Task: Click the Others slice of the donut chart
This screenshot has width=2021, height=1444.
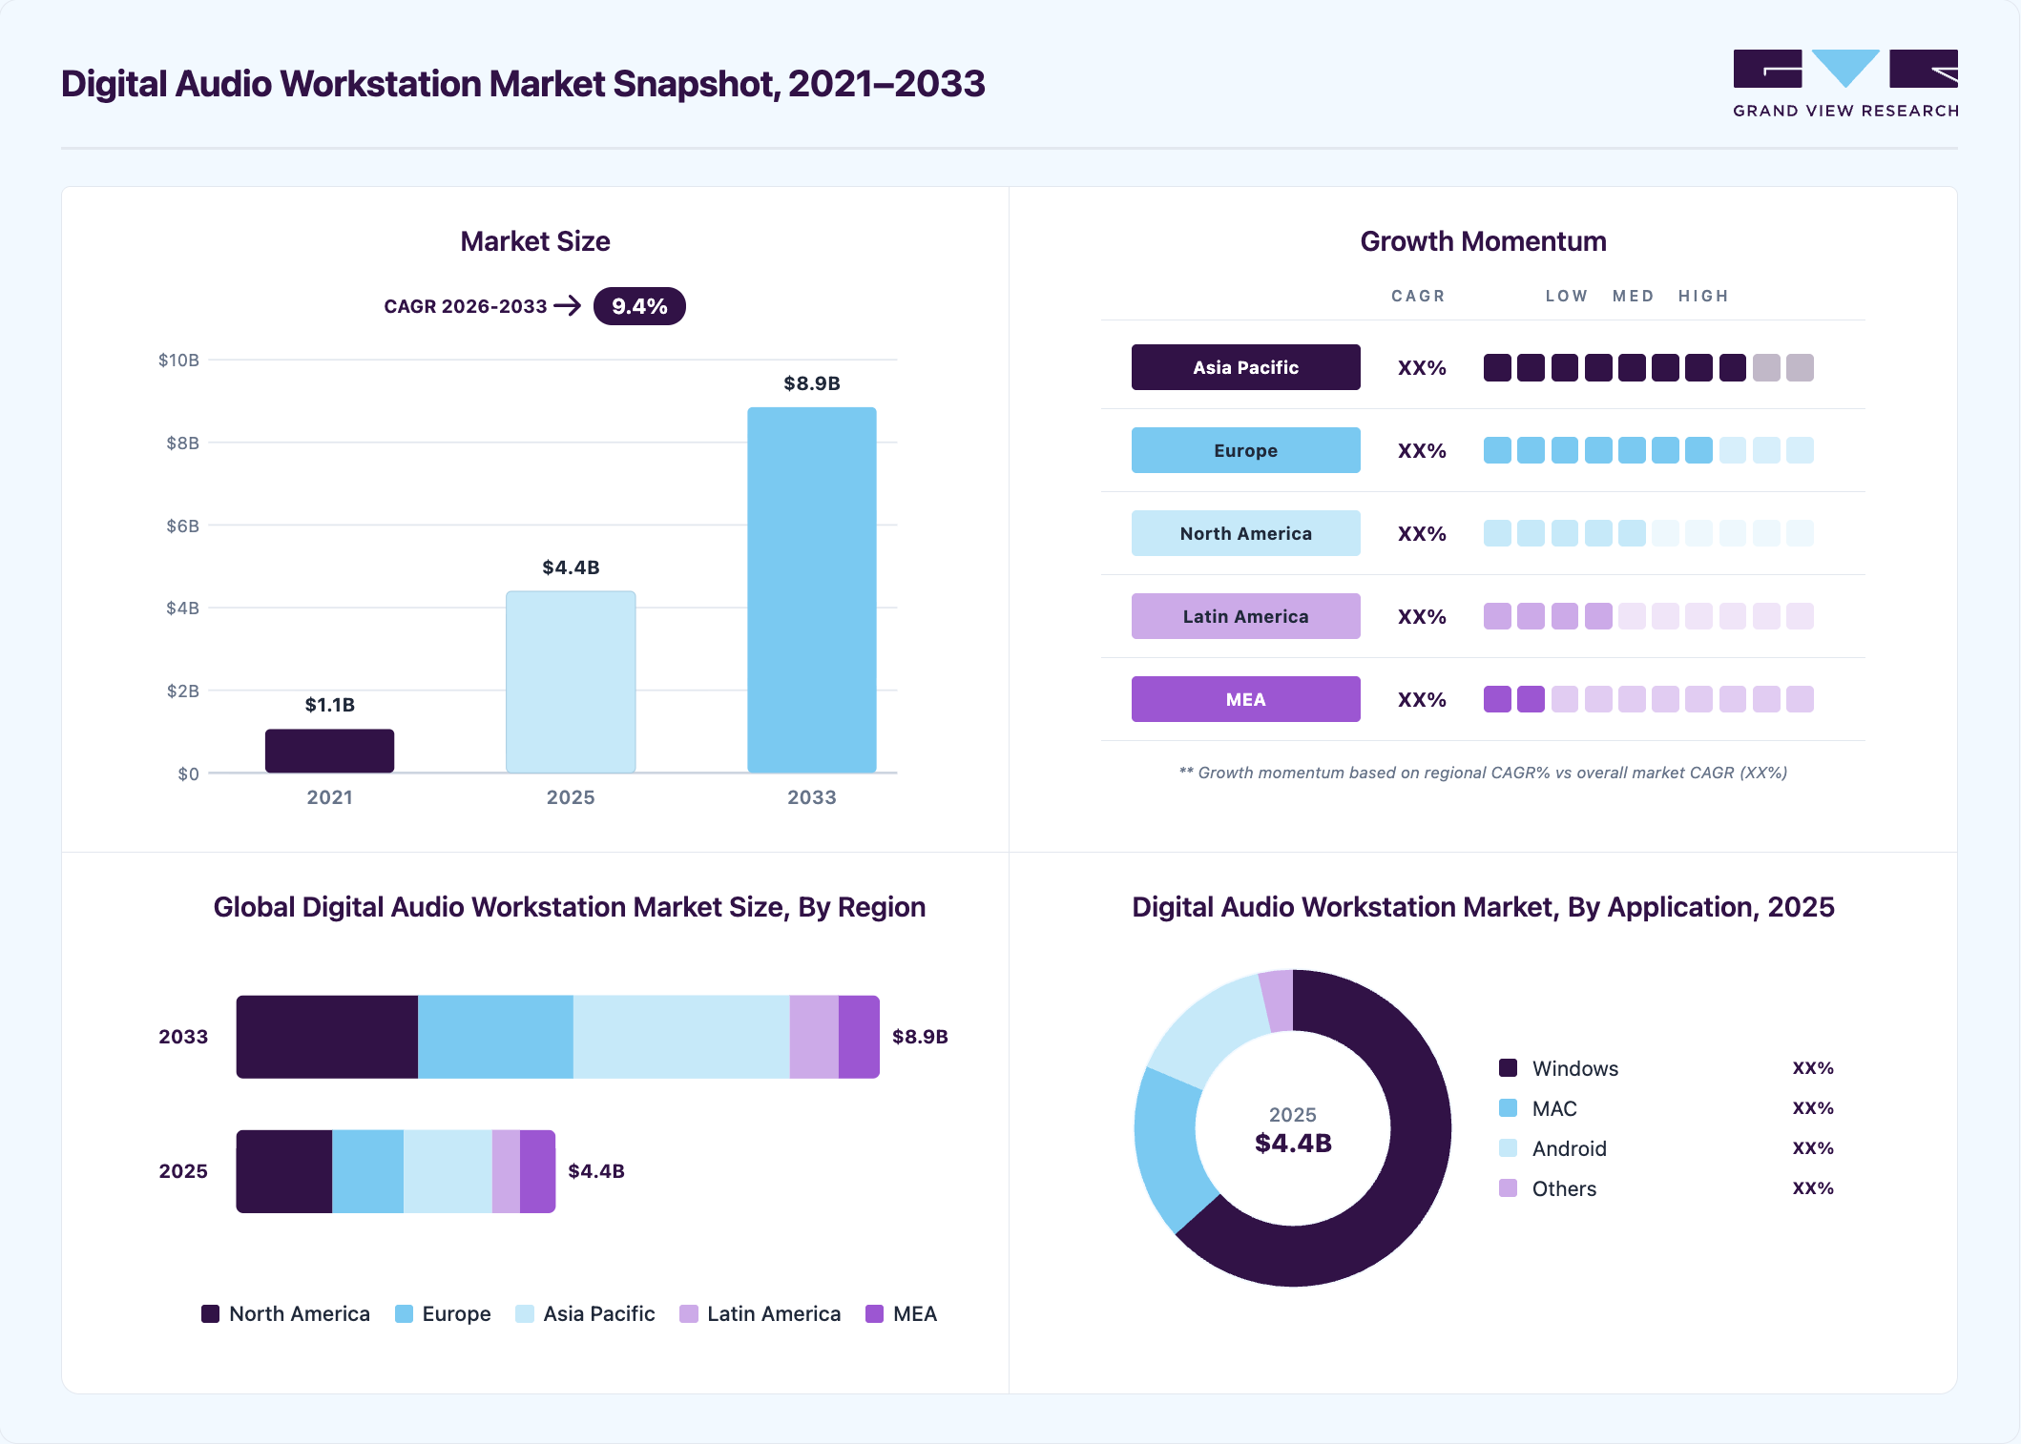Action: tap(1278, 1001)
